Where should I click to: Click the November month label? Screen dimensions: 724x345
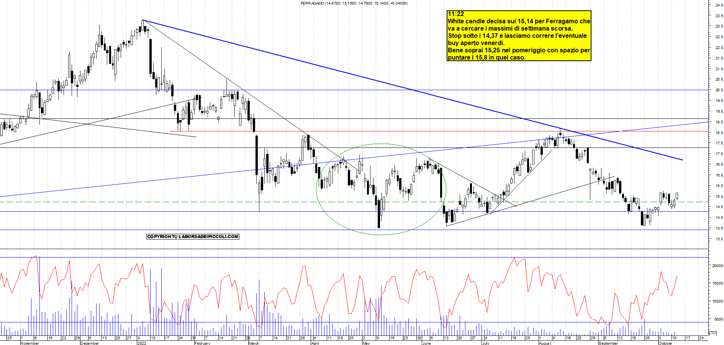tap(29, 343)
